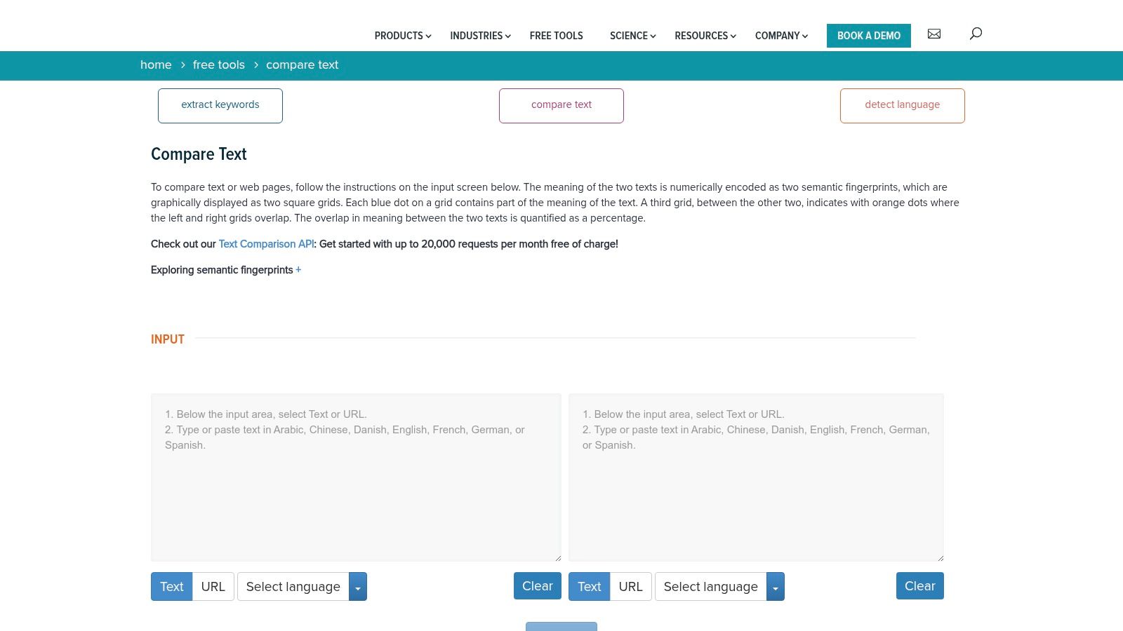This screenshot has height=631, width=1123.
Task: Switch to the detect language tab
Action: [x=902, y=105]
